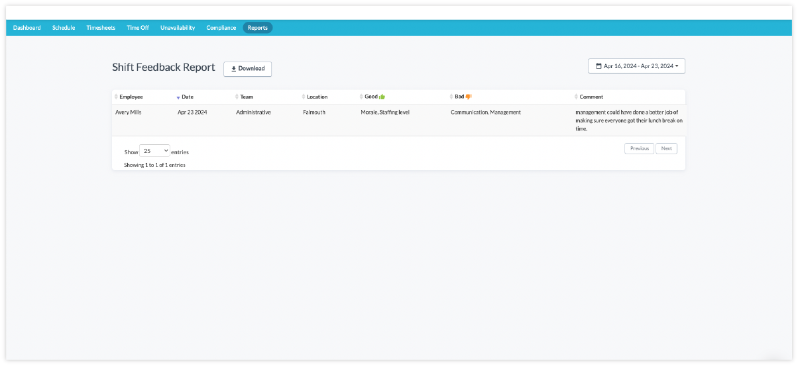798x366 pixels.
Task: Click the green thumbs-up icon
Action: [382, 97]
